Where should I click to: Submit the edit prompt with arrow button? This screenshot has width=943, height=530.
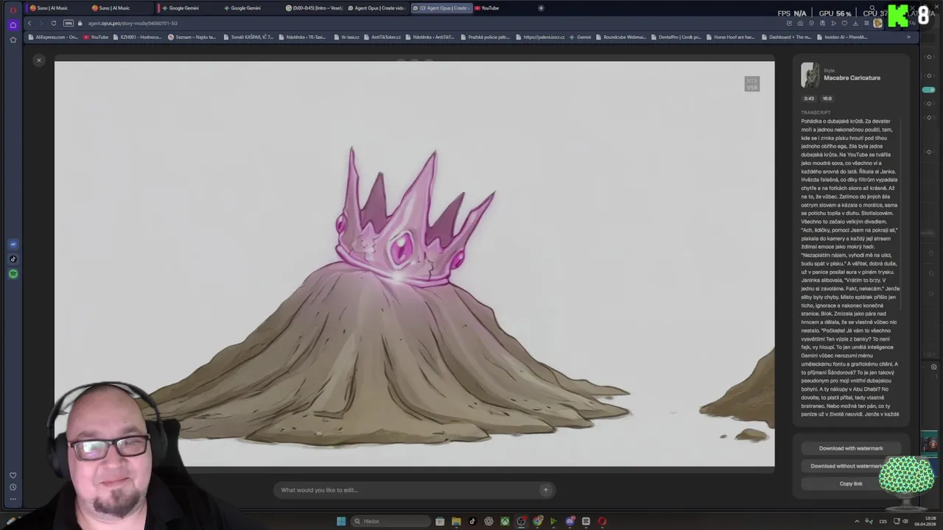point(545,490)
